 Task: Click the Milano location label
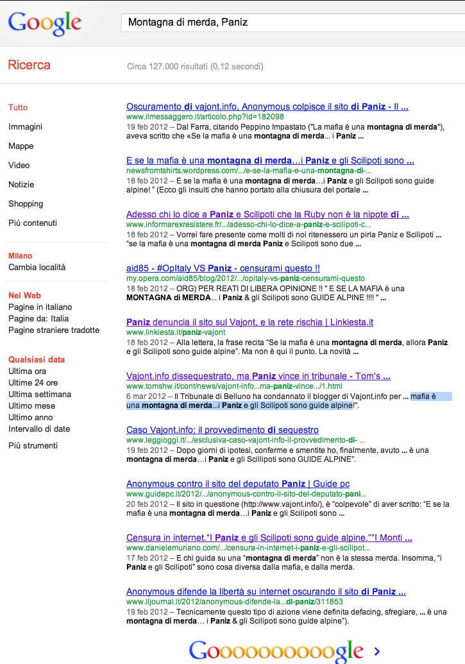21,256
